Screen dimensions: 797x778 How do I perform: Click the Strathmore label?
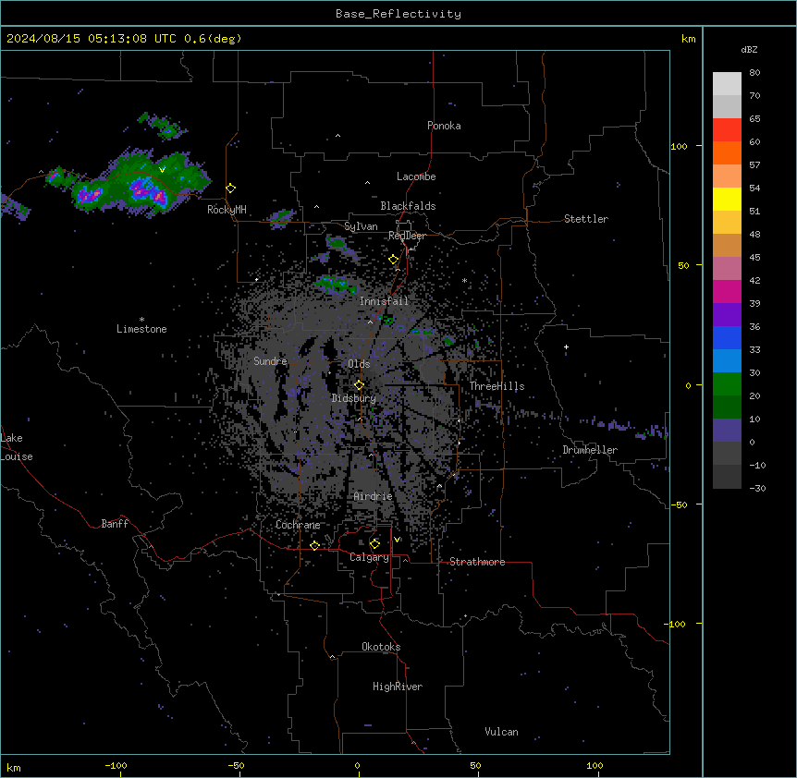[477, 562]
